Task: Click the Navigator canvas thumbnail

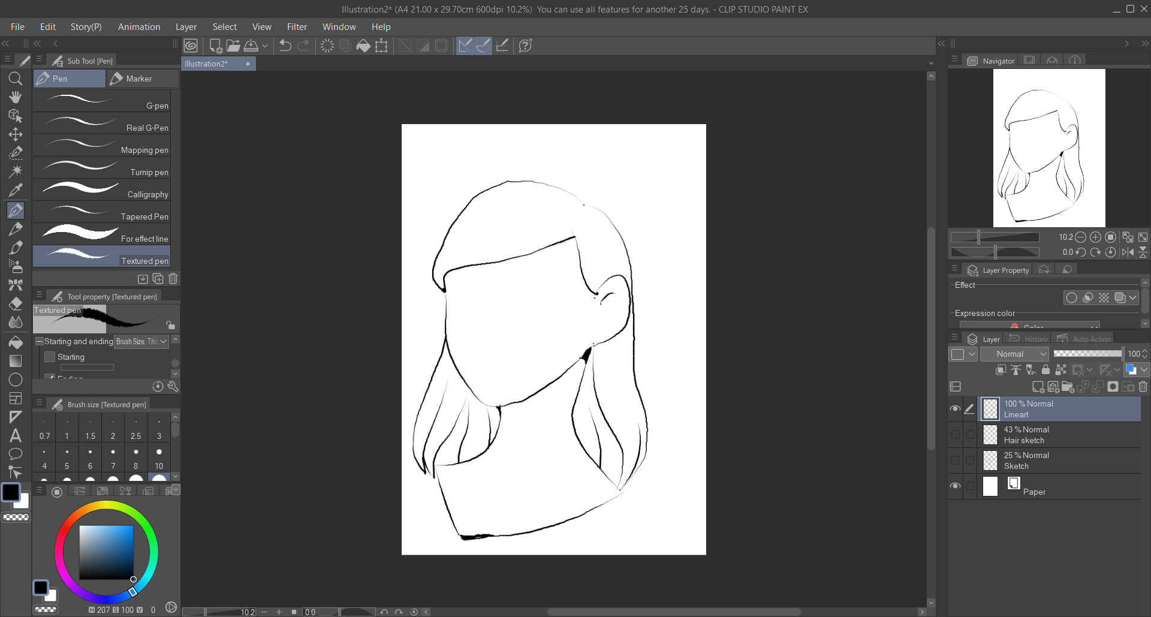Action: click(1048, 148)
